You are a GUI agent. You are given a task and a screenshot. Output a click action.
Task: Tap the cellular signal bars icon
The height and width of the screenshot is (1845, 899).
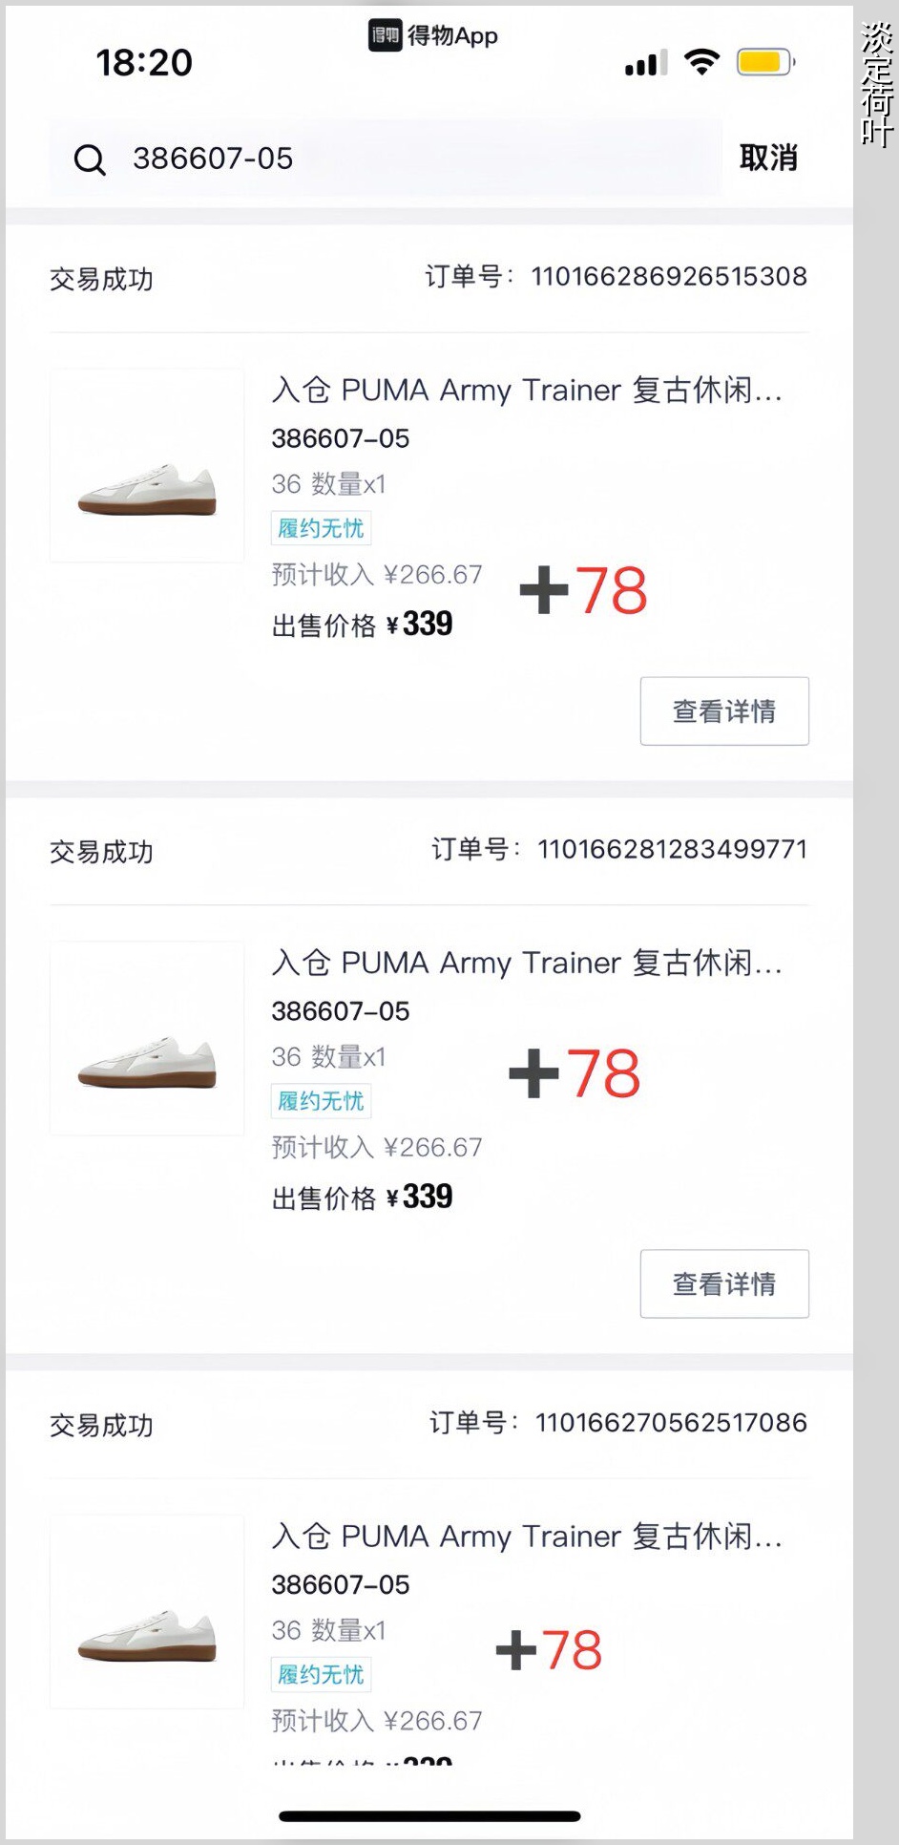pyautogui.click(x=646, y=64)
